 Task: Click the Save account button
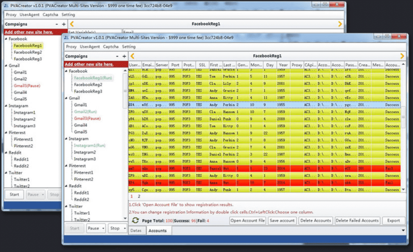(282, 221)
